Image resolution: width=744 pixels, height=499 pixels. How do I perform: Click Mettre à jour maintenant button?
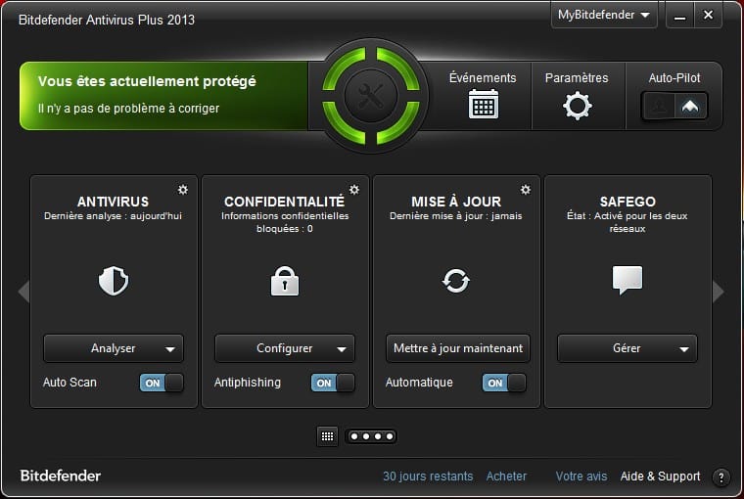point(458,348)
